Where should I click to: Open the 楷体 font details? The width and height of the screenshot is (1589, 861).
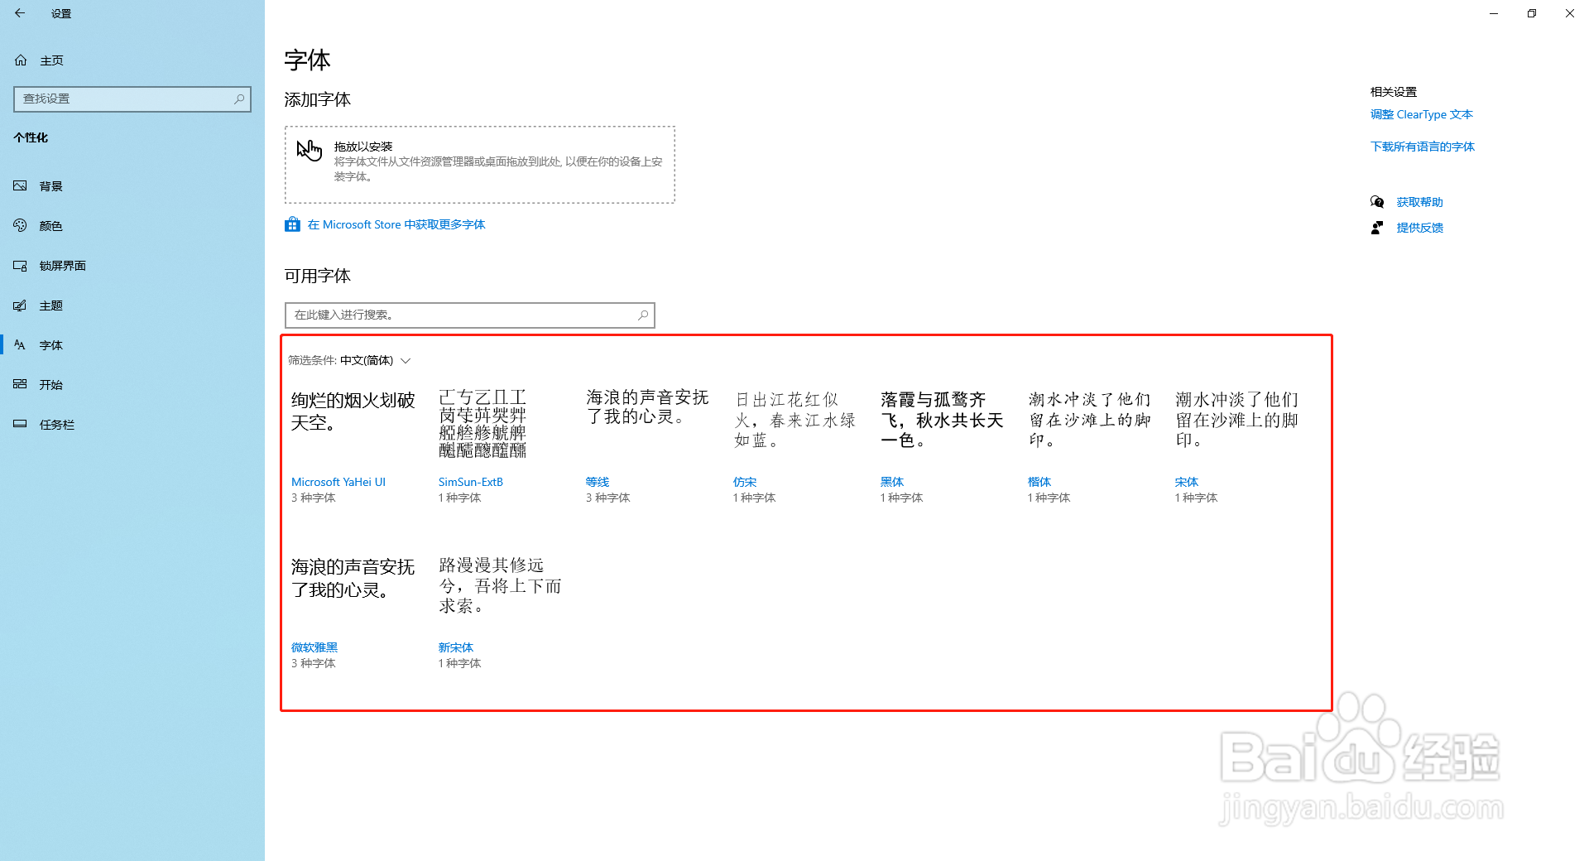coord(1039,482)
